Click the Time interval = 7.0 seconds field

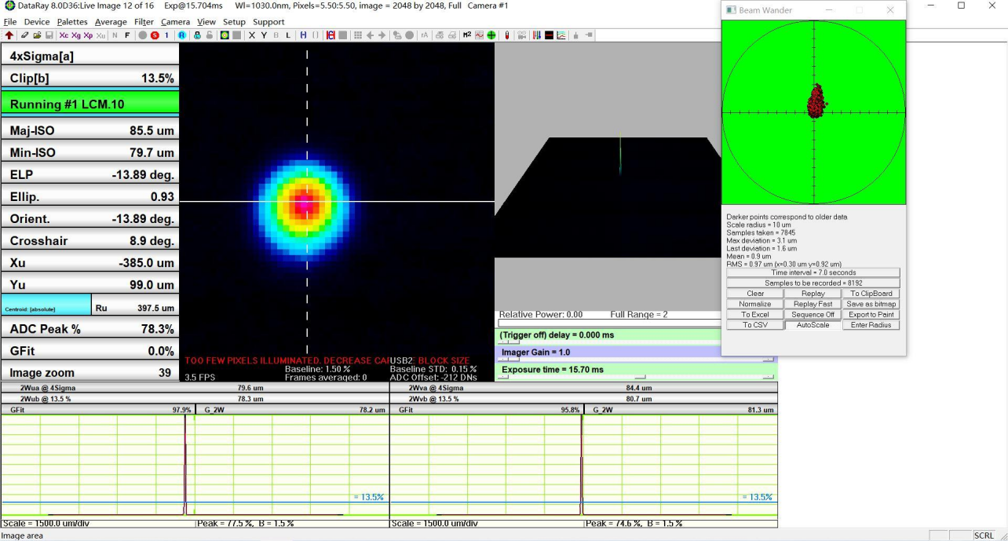coord(813,272)
